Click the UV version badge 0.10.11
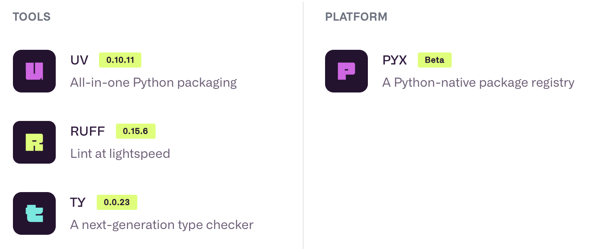 click(x=120, y=60)
